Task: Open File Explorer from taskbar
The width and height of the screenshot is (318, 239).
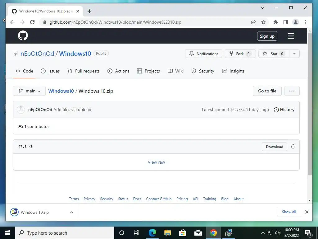Action: click(x=167, y=233)
